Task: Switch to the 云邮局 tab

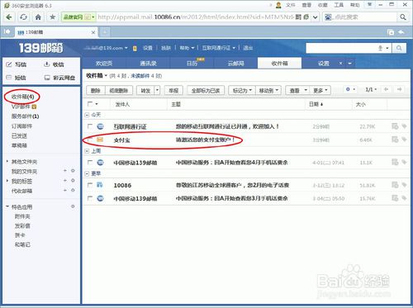Action: tap(236, 64)
